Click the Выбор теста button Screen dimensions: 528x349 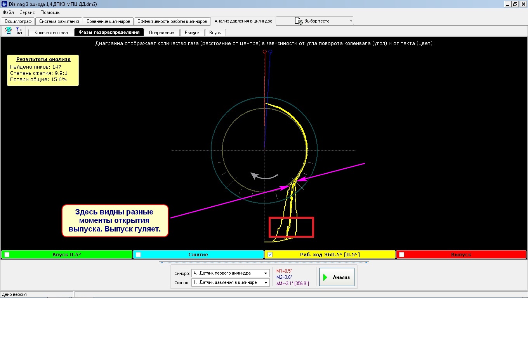click(x=315, y=21)
